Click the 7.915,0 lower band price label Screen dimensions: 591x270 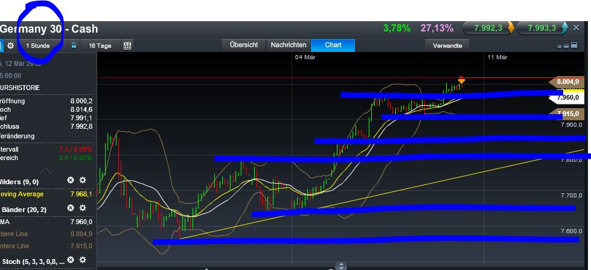tap(567, 114)
